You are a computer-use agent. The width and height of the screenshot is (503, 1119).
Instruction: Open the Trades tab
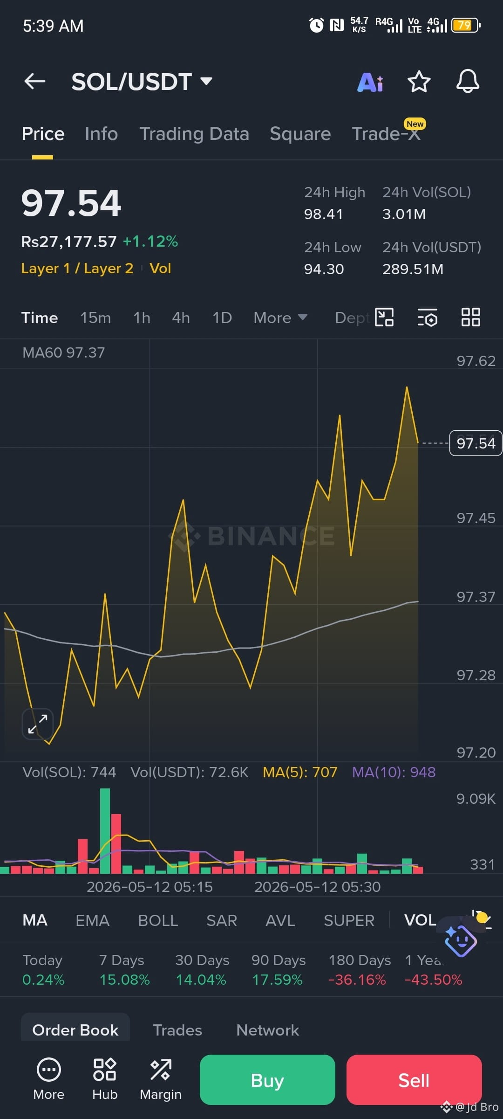point(177,1029)
